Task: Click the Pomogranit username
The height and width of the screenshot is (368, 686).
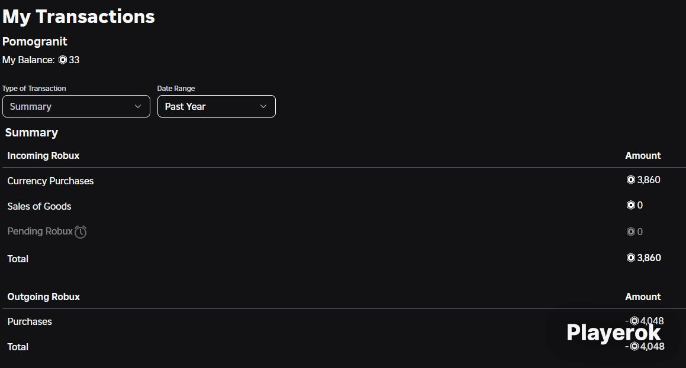Action: click(34, 41)
